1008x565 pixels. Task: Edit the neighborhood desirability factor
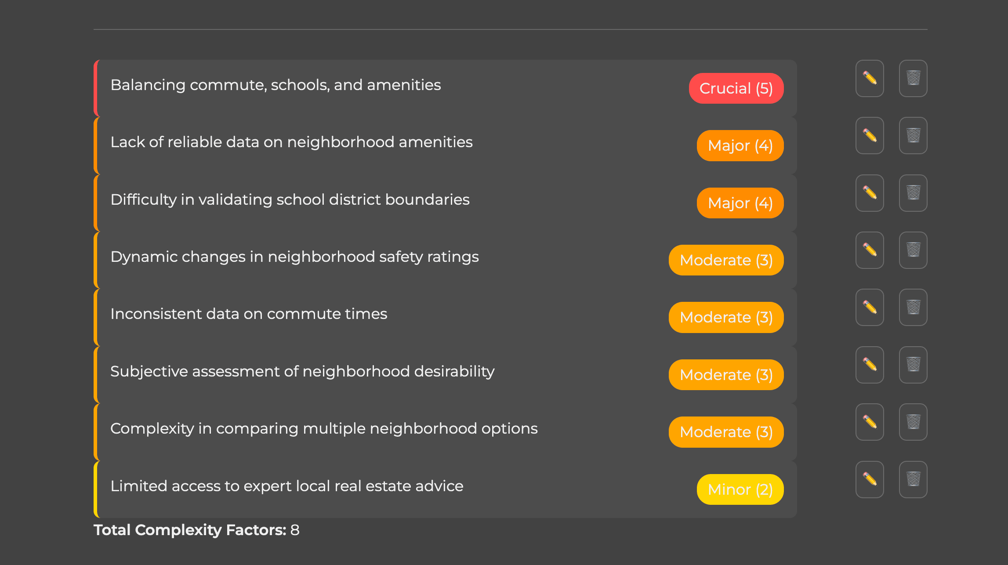coord(870,365)
